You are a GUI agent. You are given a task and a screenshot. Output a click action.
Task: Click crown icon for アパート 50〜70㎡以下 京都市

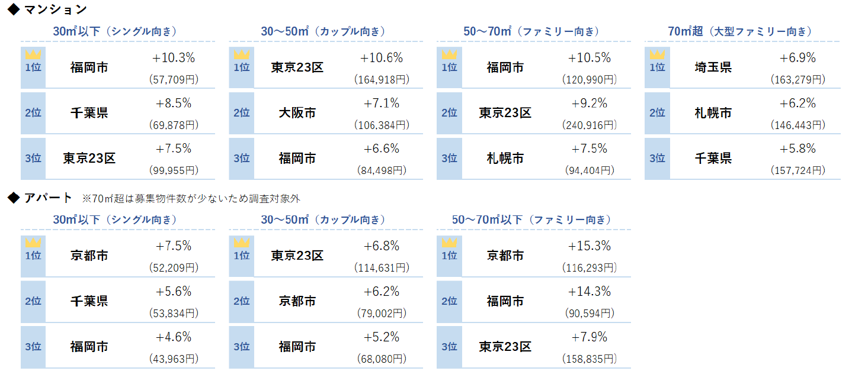point(449,243)
